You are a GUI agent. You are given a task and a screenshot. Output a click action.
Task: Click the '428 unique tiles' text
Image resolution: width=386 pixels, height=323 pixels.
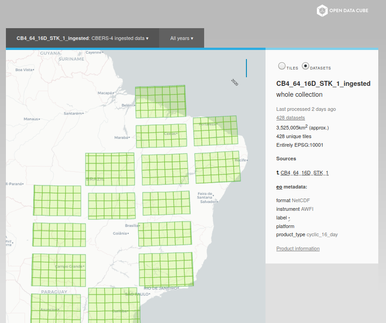click(294, 136)
